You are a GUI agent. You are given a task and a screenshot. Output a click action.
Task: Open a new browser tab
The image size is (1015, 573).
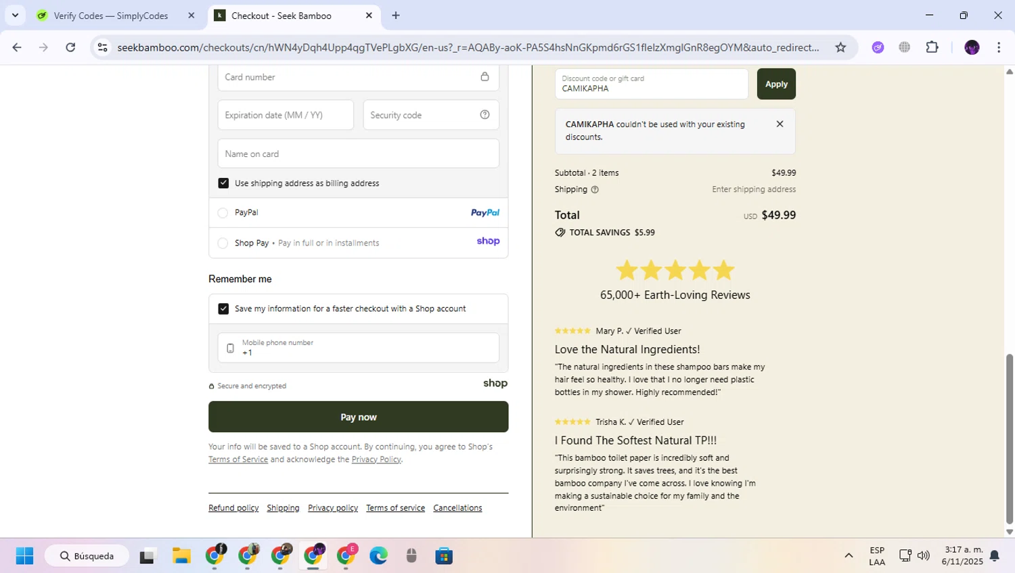[x=396, y=16]
